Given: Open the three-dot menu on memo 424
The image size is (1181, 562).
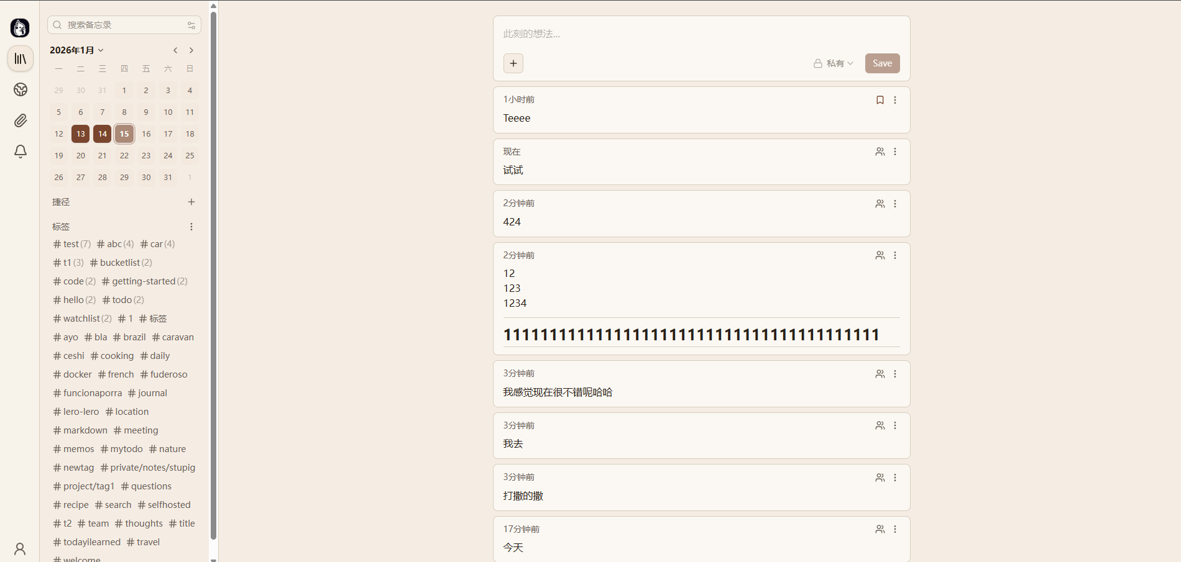Looking at the screenshot, I should click(x=895, y=204).
